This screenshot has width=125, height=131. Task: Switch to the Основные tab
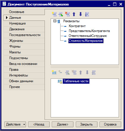[x=24, y=12]
